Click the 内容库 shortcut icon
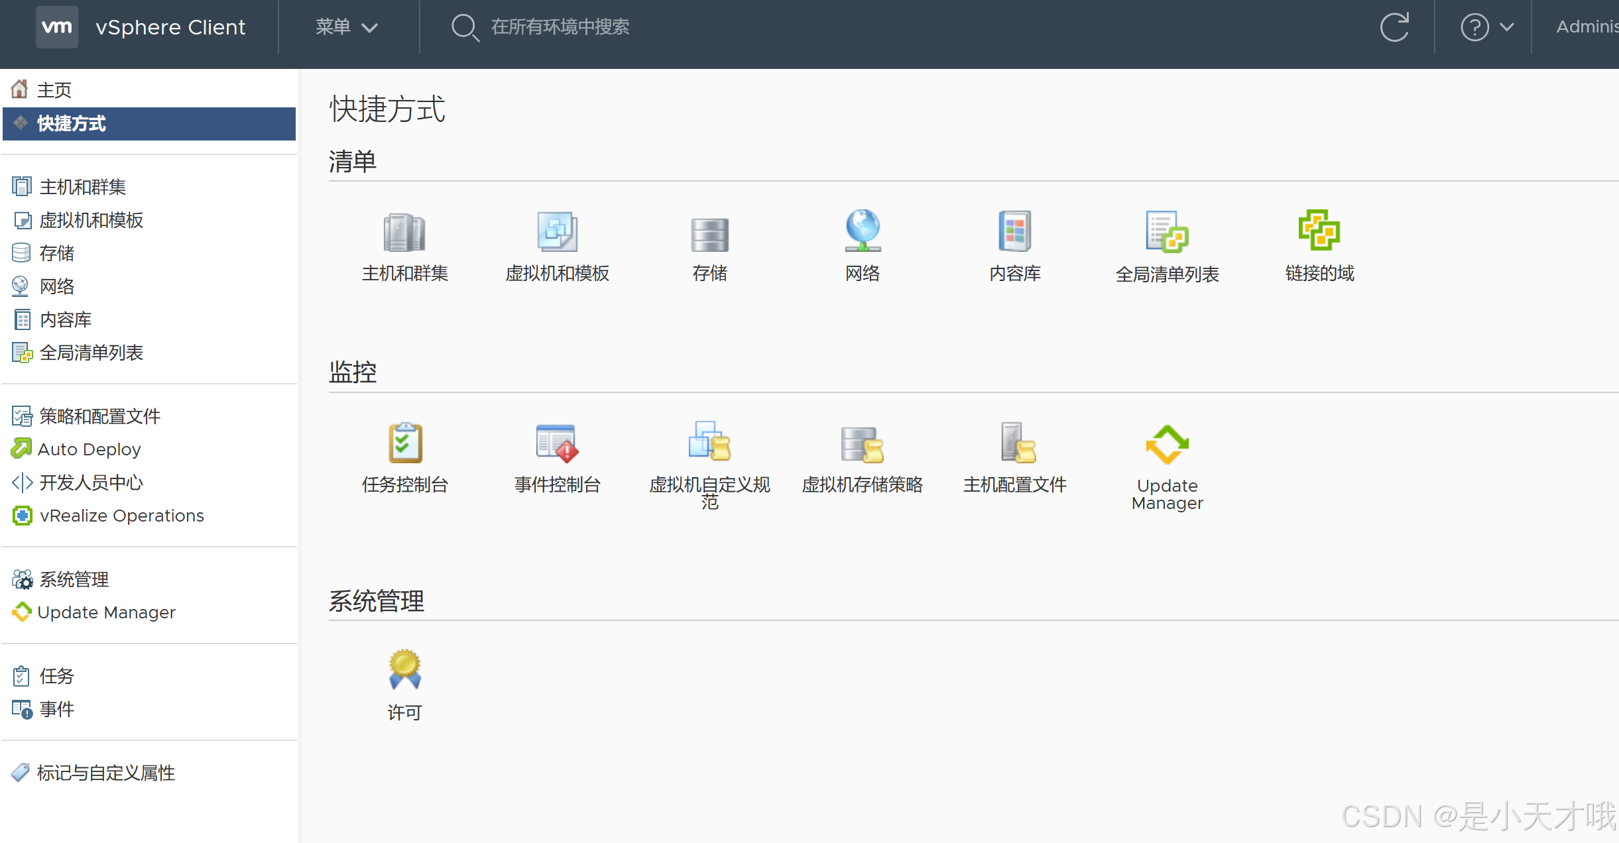 [x=1014, y=231]
